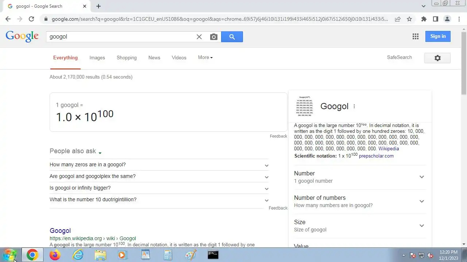The height and width of the screenshot is (262, 467).
Task: Open the Chrome extensions puzzle icon
Action: point(424,19)
